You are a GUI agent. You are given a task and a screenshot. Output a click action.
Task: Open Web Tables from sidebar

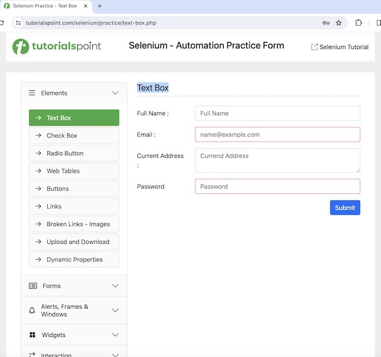tap(74, 171)
